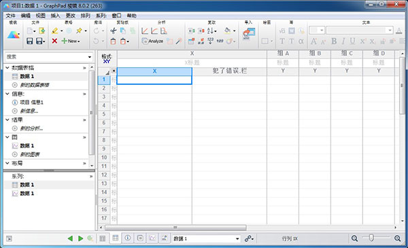Click the Copy icon in clipboard group
The width and height of the screenshot is (408, 248).
pos(123,31)
